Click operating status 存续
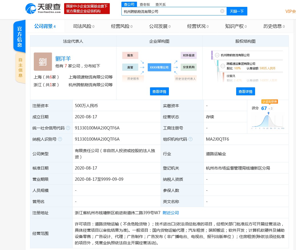This screenshot has height=250, width=296. pyautogui.click(x=210, y=117)
